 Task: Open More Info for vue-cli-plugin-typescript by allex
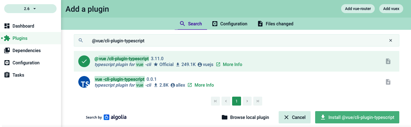201,85
